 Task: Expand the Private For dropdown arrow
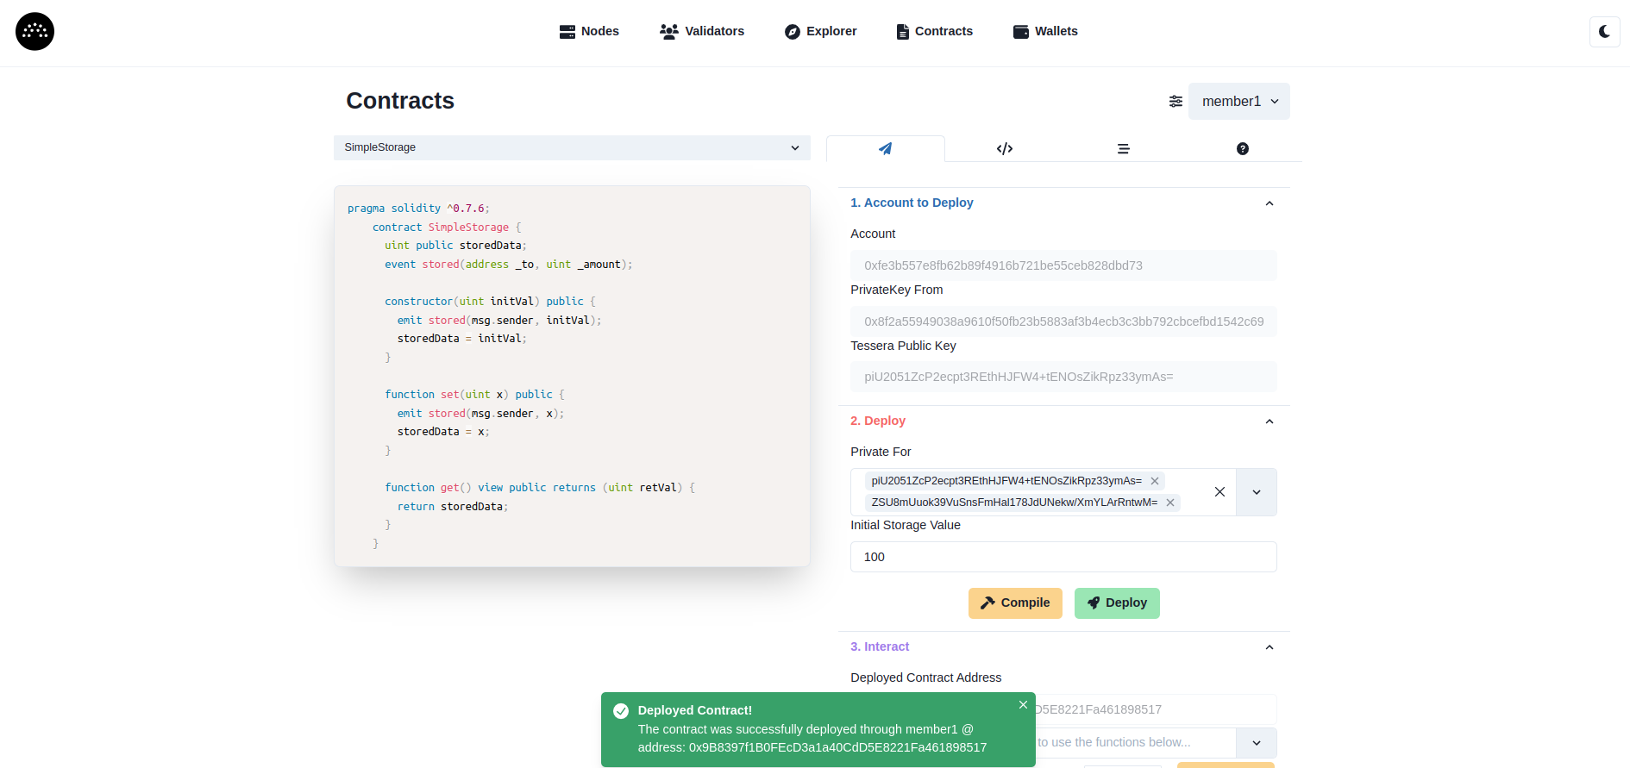coord(1257,492)
